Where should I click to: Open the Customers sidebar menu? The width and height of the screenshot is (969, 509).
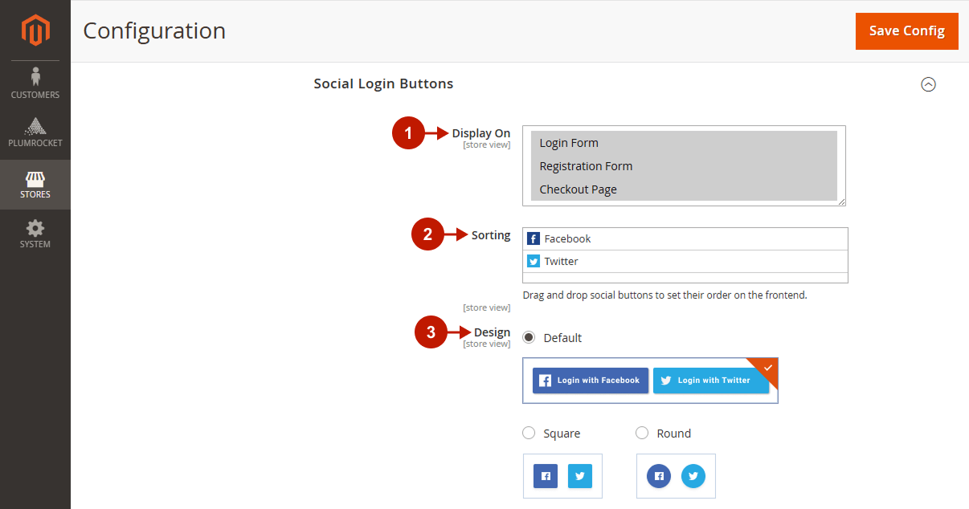point(35,84)
